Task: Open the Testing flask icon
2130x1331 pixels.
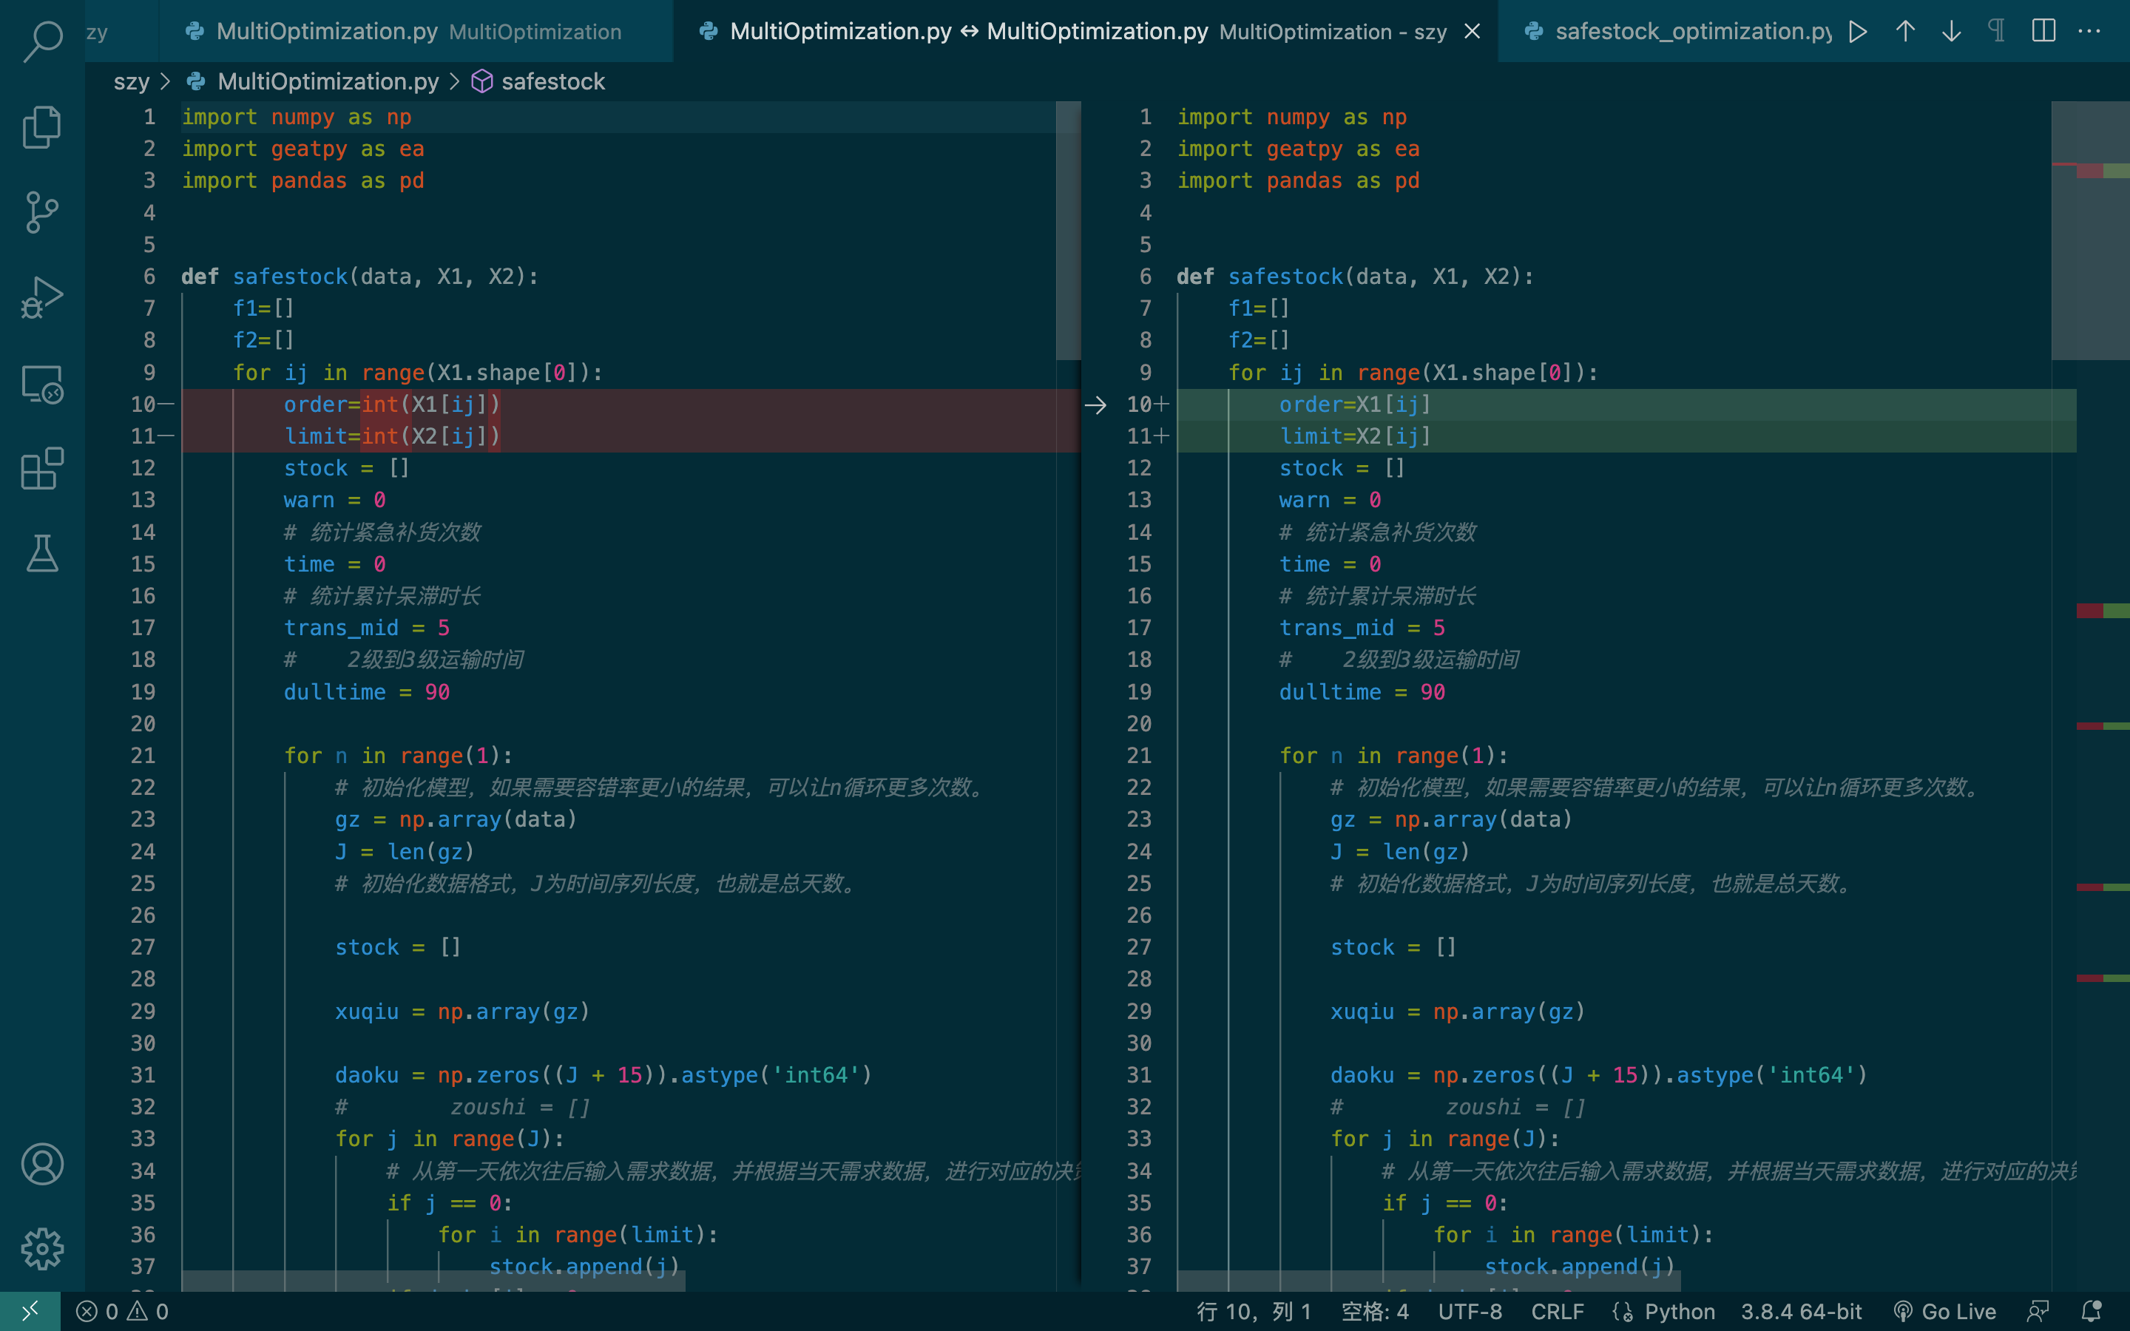Action: (x=42, y=554)
